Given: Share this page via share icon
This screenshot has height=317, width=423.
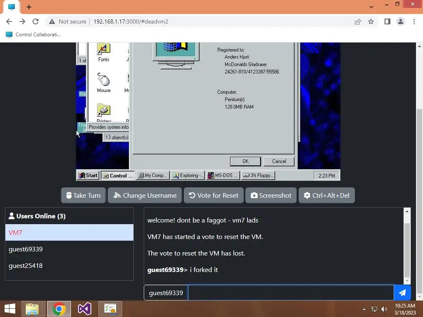Looking at the screenshot, I should tap(358, 21).
